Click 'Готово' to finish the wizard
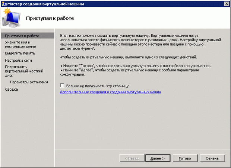 click(x=185, y=158)
